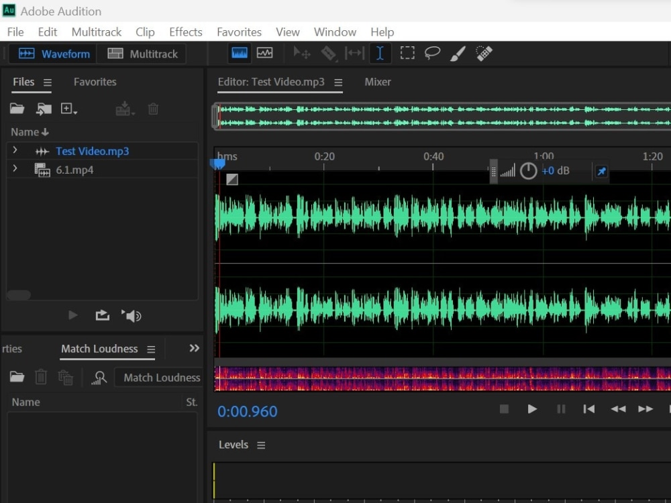Click the scan loudness icon
Screen dimensions: 671x503
pyautogui.click(x=99, y=378)
